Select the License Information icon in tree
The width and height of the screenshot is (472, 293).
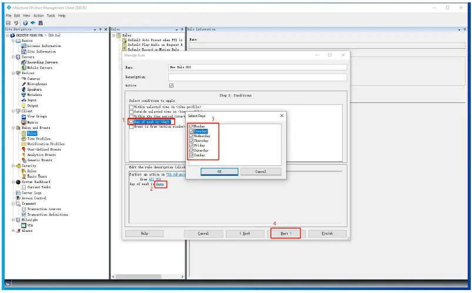click(24, 46)
